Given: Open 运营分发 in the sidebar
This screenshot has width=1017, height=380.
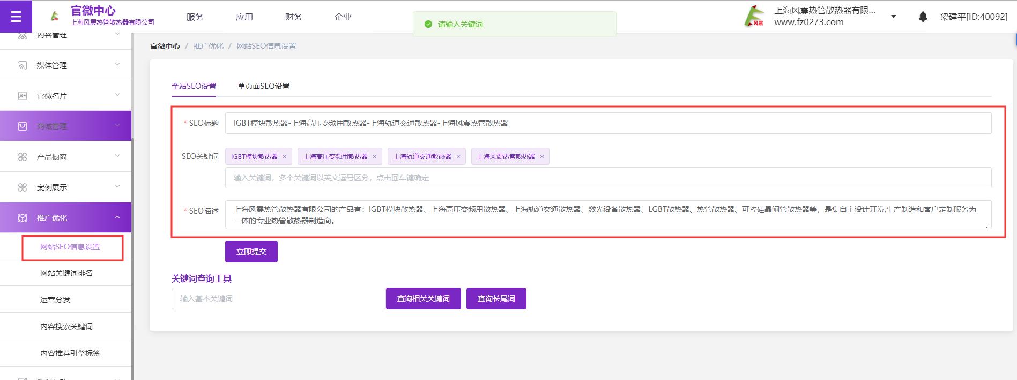Looking at the screenshot, I should click(x=55, y=300).
